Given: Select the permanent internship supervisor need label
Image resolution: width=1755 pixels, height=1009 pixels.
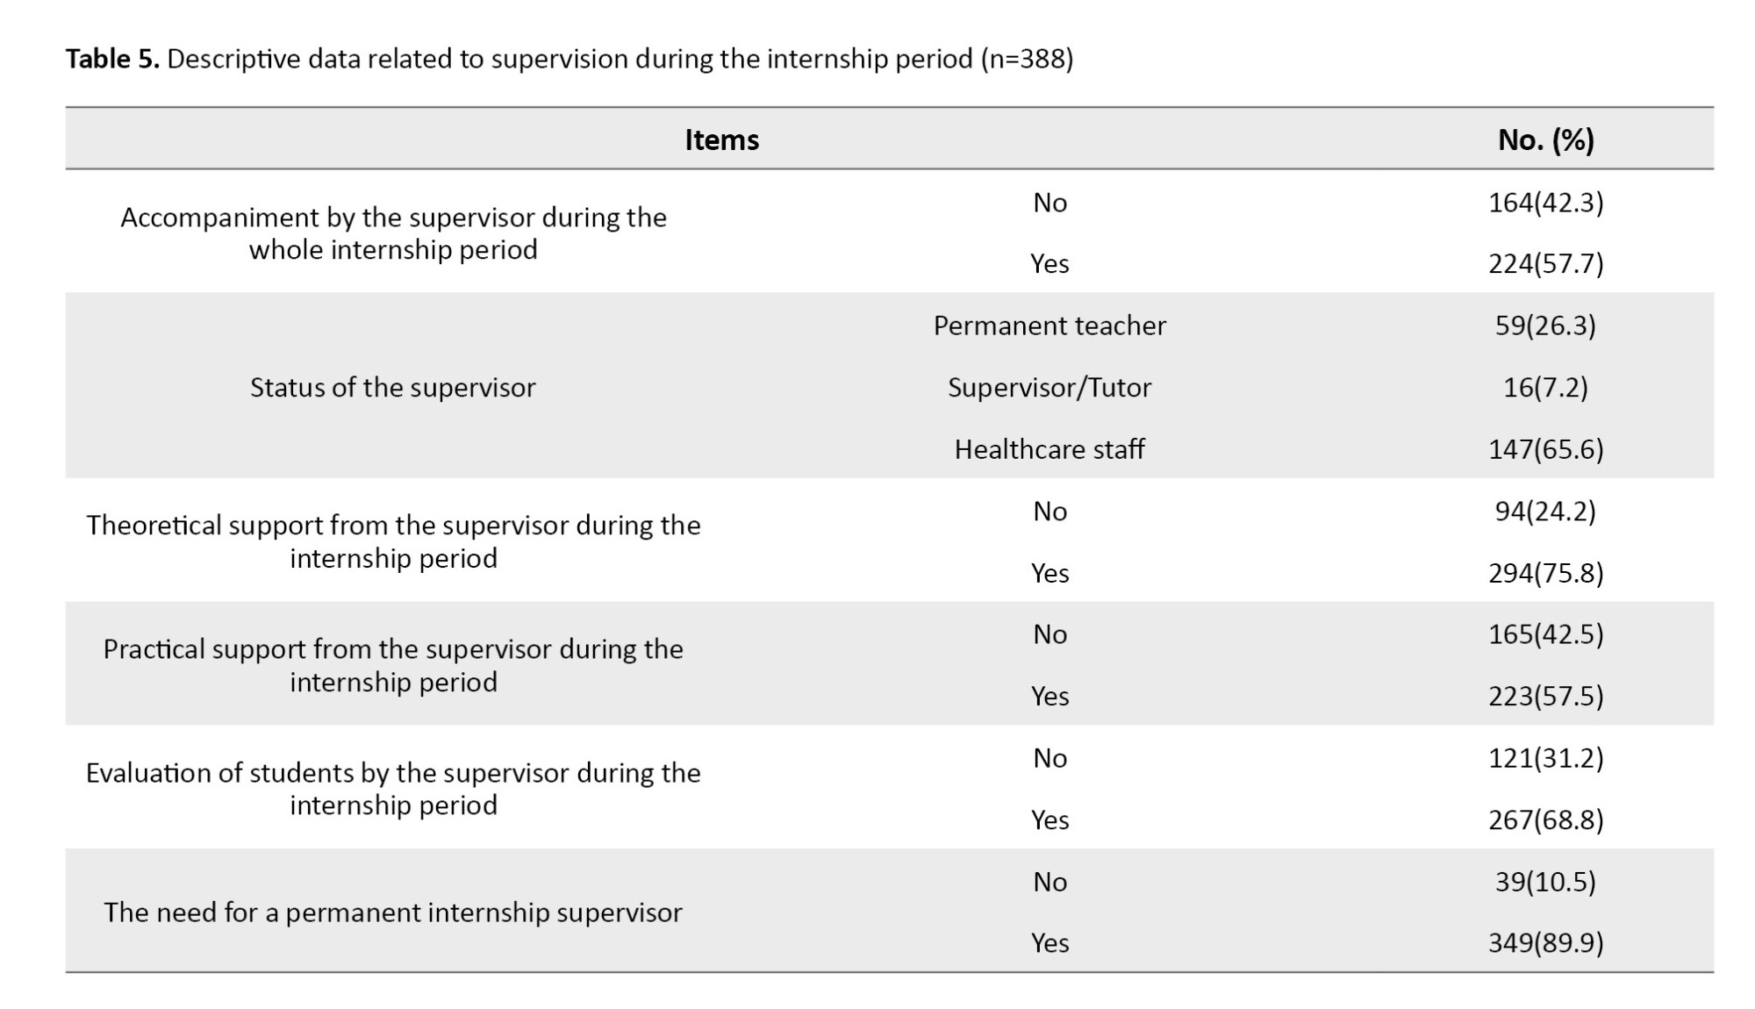Looking at the screenshot, I should coord(392,912).
